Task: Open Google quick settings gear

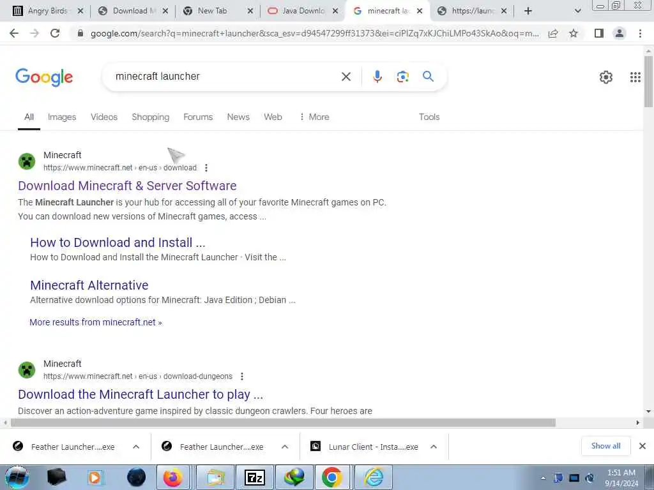Action: click(x=605, y=77)
